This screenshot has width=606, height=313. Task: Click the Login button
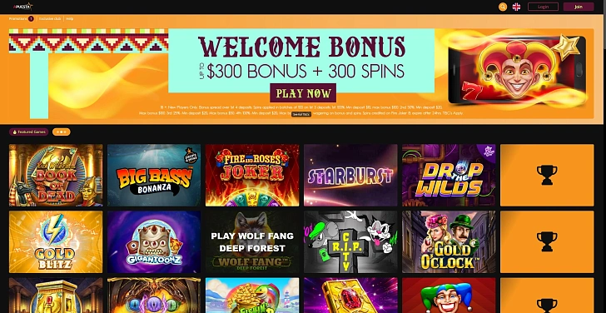coord(543,7)
